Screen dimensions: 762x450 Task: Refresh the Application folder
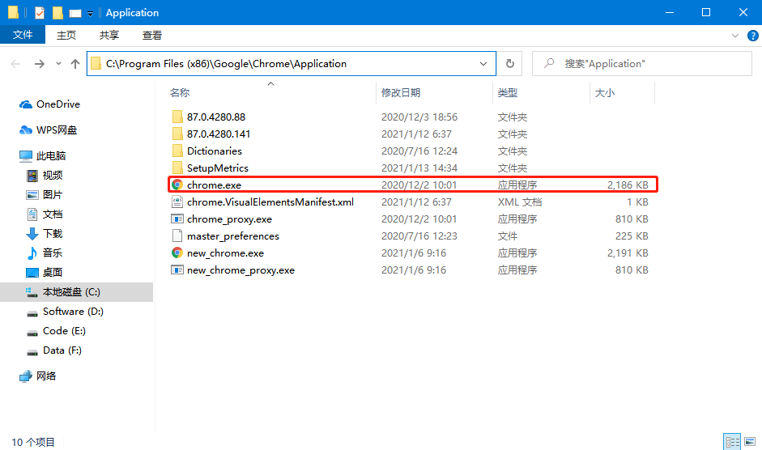[510, 64]
